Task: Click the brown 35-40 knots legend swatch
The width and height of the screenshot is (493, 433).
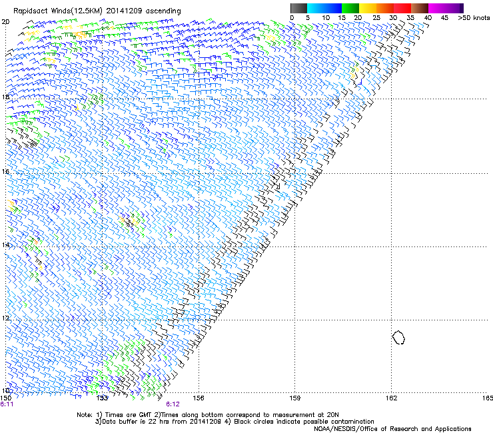Action: point(420,8)
